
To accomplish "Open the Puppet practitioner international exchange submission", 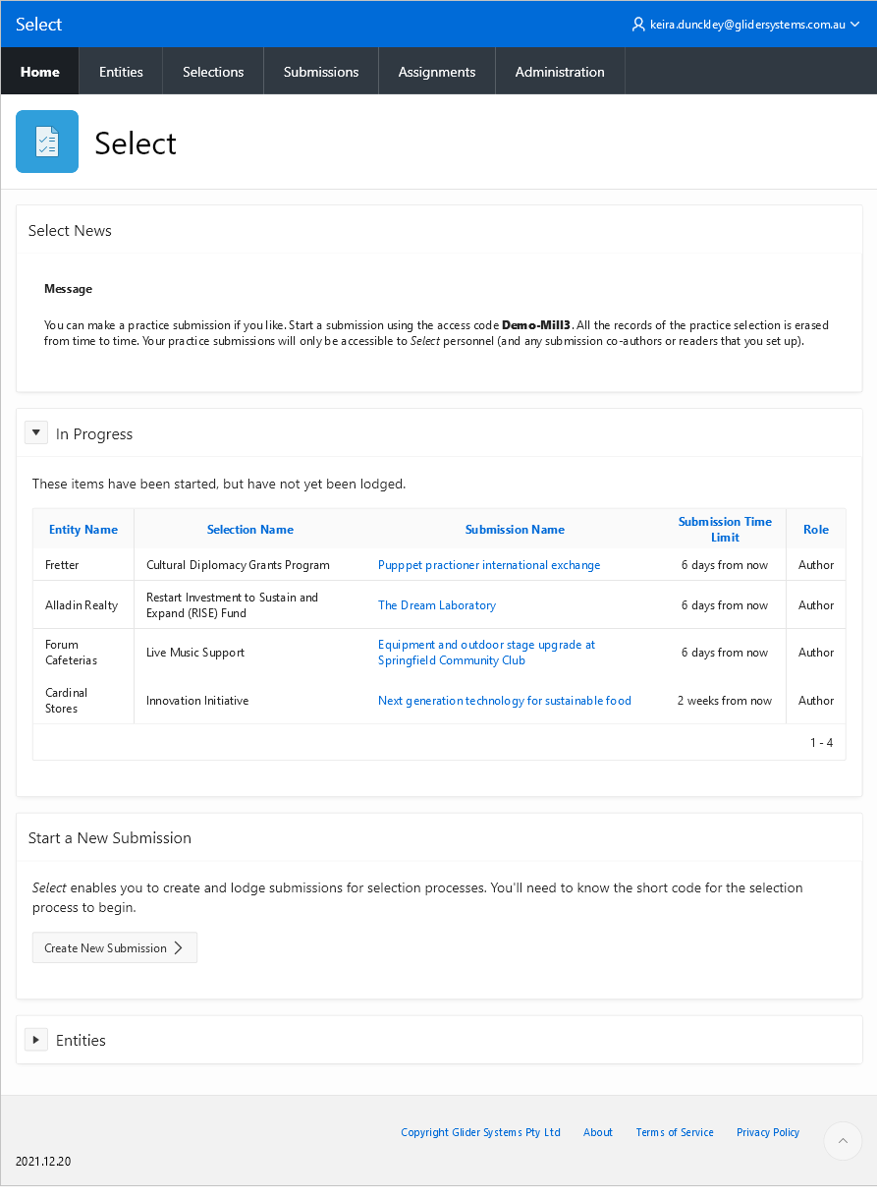I will (x=488, y=564).
